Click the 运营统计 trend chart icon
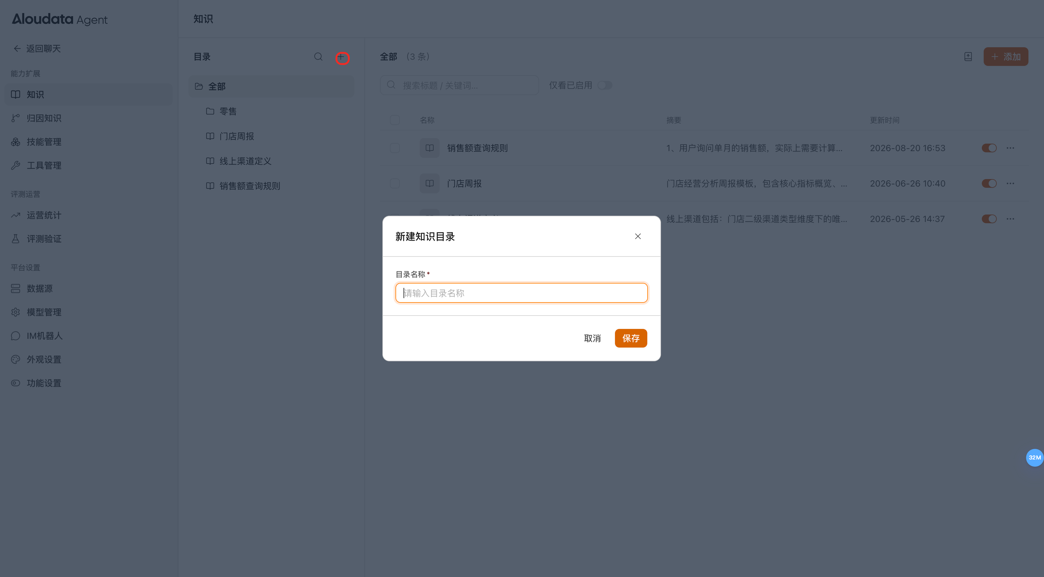Image resolution: width=1044 pixels, height=577 pixels. (x=16, y=215)
